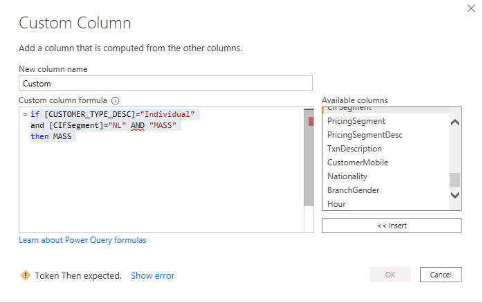Click the available columns scroll down arrow

[x=455, y=195]
